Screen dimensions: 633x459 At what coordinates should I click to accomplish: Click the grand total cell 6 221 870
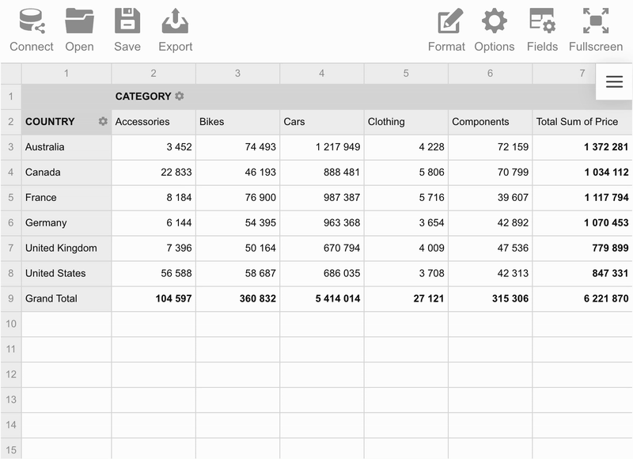point(582,298)
